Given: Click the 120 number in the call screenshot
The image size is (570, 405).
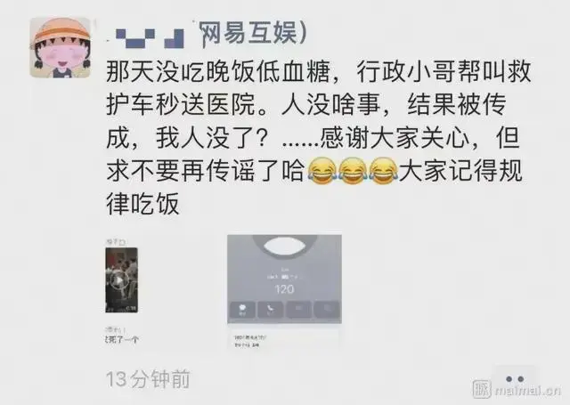Looking at the screenshot, I should (x=284, y=289).
